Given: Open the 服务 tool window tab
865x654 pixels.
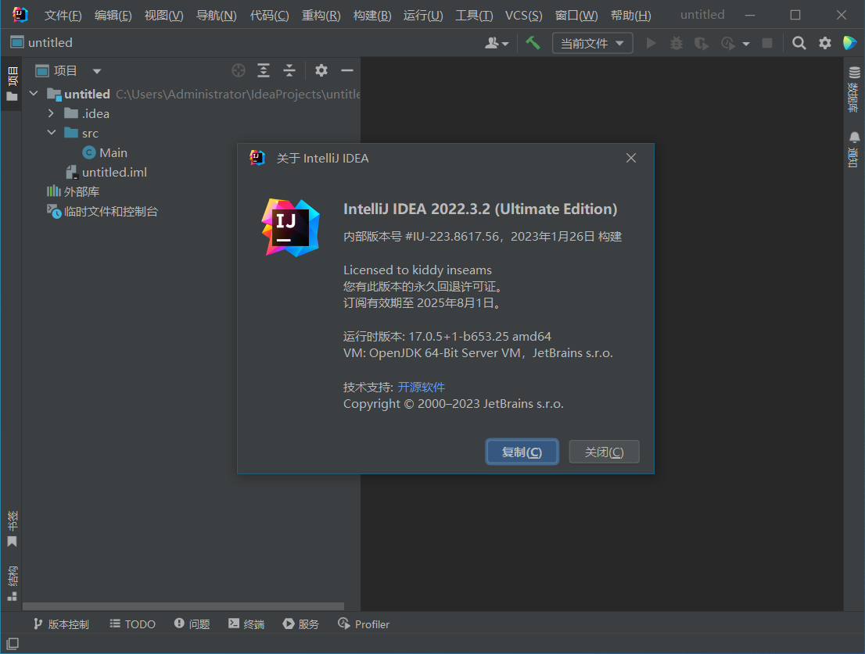Looking at the screenshot, I should click(300, 624).
